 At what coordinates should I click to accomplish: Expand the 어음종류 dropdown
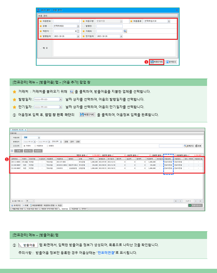coord(169,21)
